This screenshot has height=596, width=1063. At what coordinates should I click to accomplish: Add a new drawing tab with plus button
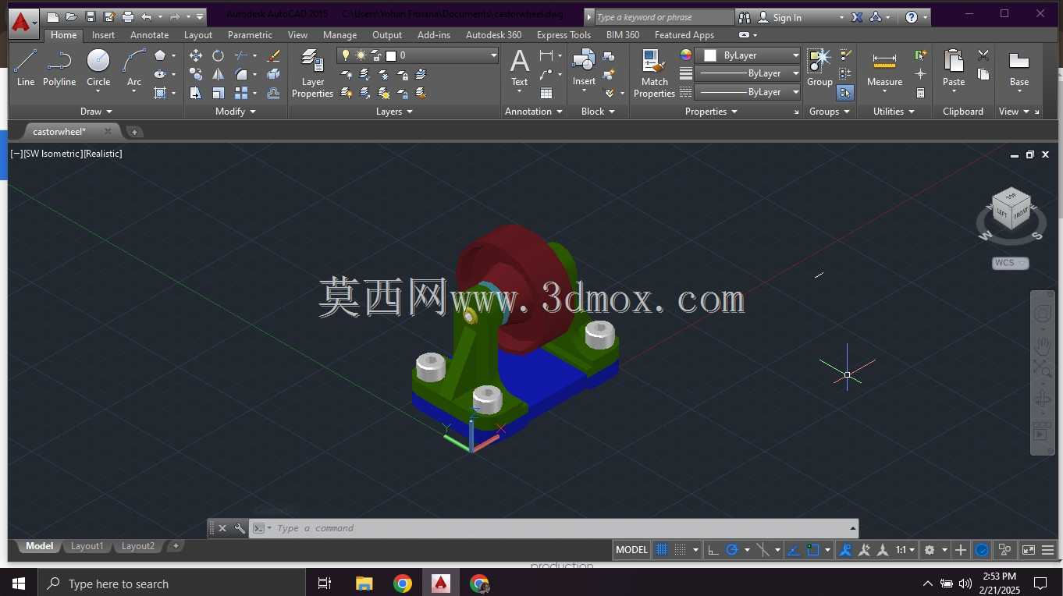click(133, 132)
